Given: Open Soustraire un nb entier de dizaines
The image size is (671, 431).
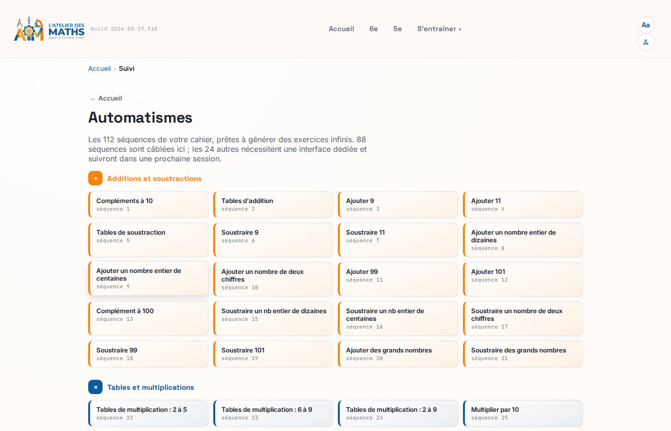Looking at the screenshot, I should [273, 318].
